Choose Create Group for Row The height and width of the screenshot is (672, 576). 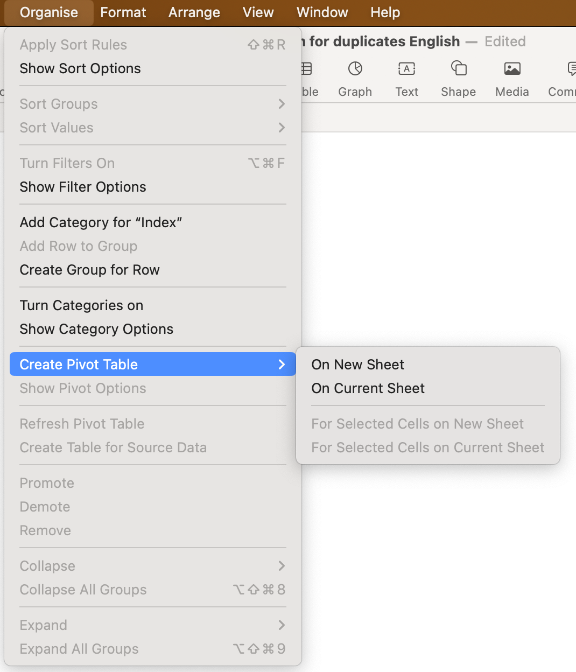[90, 270]
